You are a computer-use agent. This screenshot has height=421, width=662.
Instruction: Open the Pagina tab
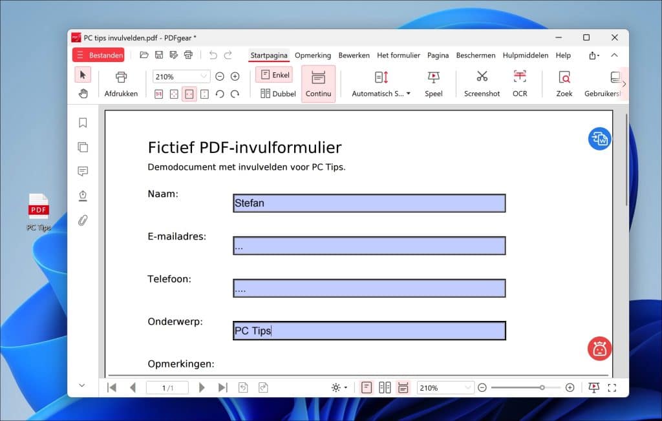[438, 56]
